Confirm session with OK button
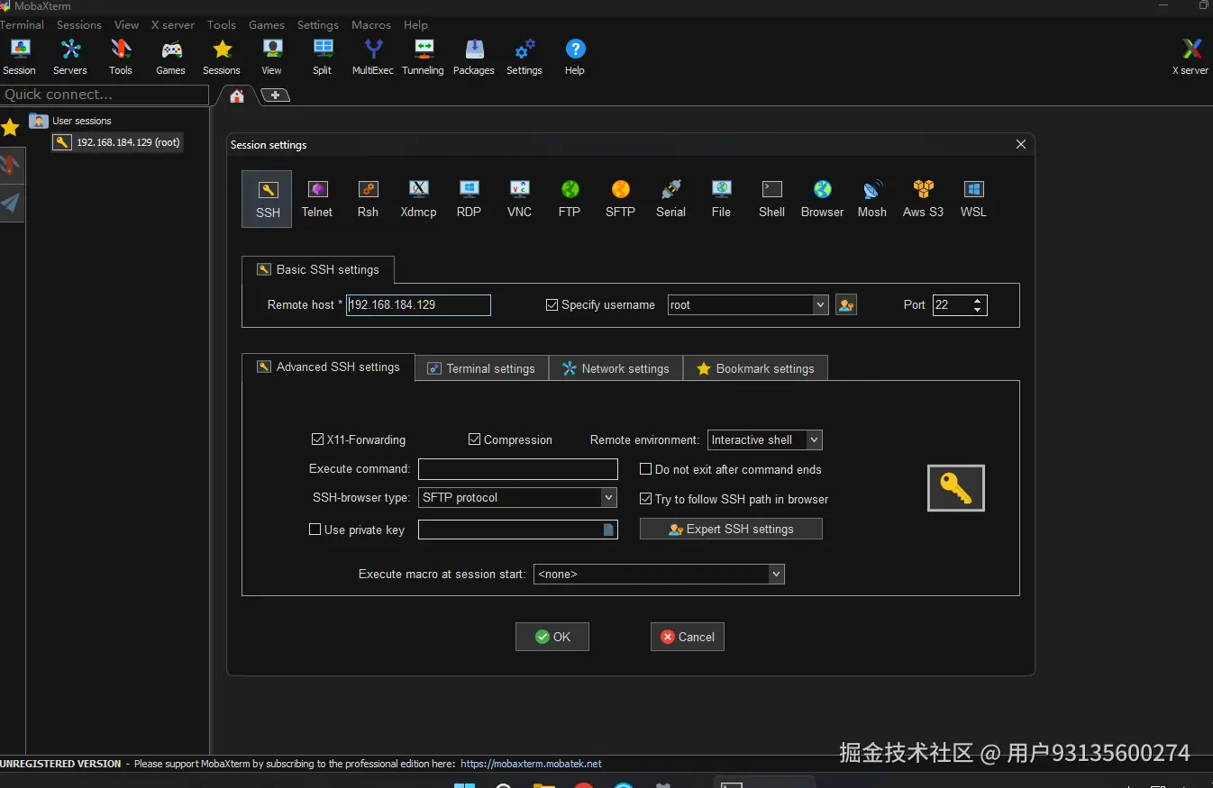 click(552, 637)
